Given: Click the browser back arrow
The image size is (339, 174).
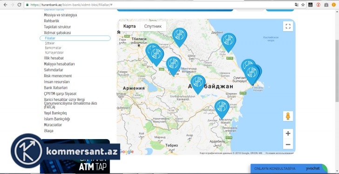Looking at the screenshot, I should coord(6,5).
